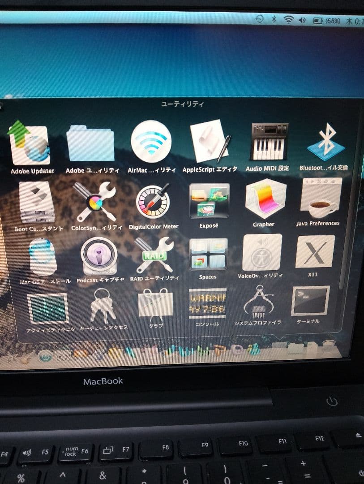Open Audio MIDI 設定
This screenshot has width=364, height=484.
267,141
